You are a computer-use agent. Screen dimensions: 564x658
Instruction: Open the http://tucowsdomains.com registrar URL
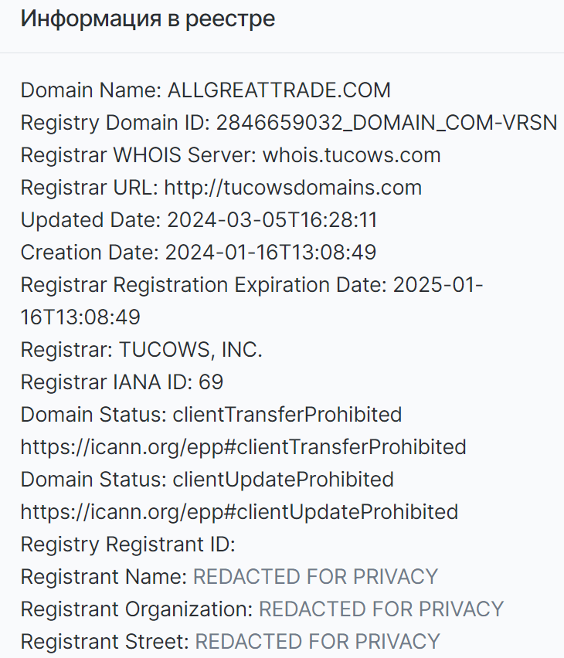(x=293, y=188)
